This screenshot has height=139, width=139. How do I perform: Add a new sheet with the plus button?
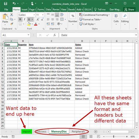tap(96, 132)
